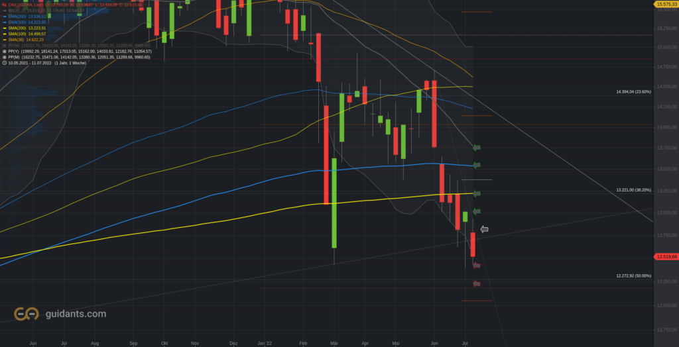Viewport: 679px width, 347px height.
Task: Toggle the dimmed PP(M) indicator visibility icon
Action: point(5,46)
